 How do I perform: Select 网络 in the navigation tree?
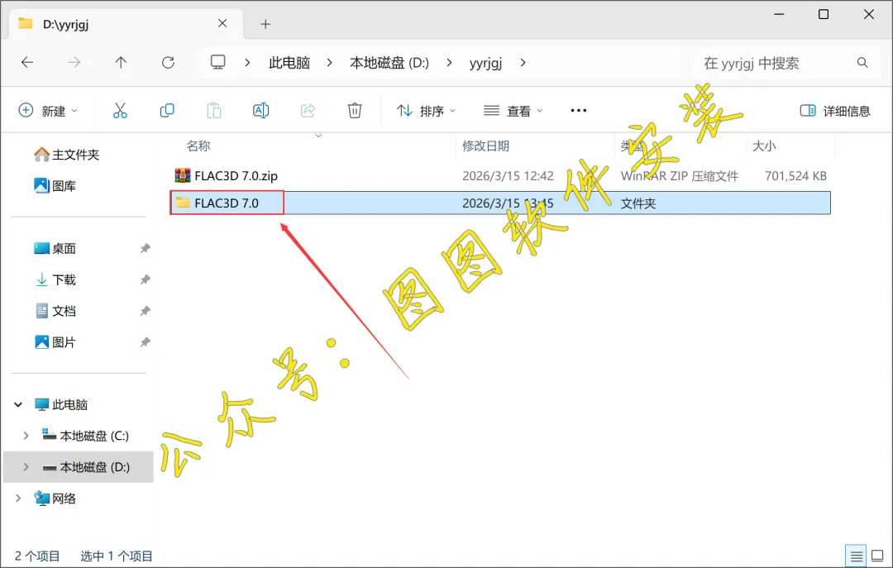[55, 499]
